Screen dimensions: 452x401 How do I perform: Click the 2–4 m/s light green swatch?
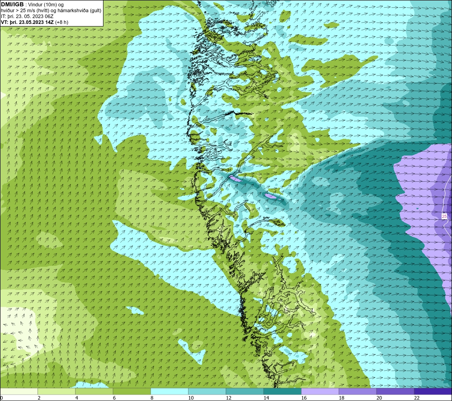[56, 391]
